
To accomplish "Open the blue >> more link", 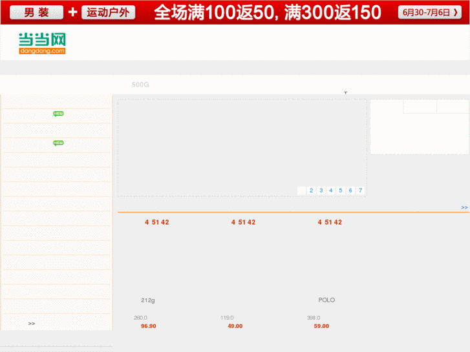I will tap(464, 207).
